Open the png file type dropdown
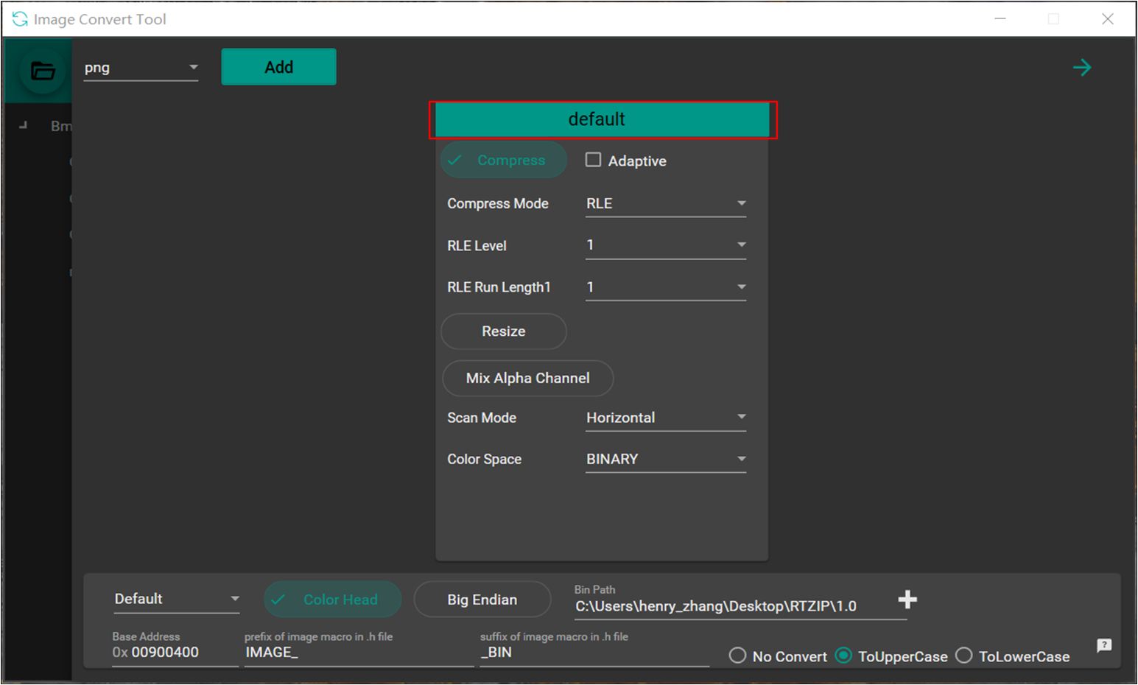Image resolution: width=1138 pixels, height=685 pixels. 141,68
